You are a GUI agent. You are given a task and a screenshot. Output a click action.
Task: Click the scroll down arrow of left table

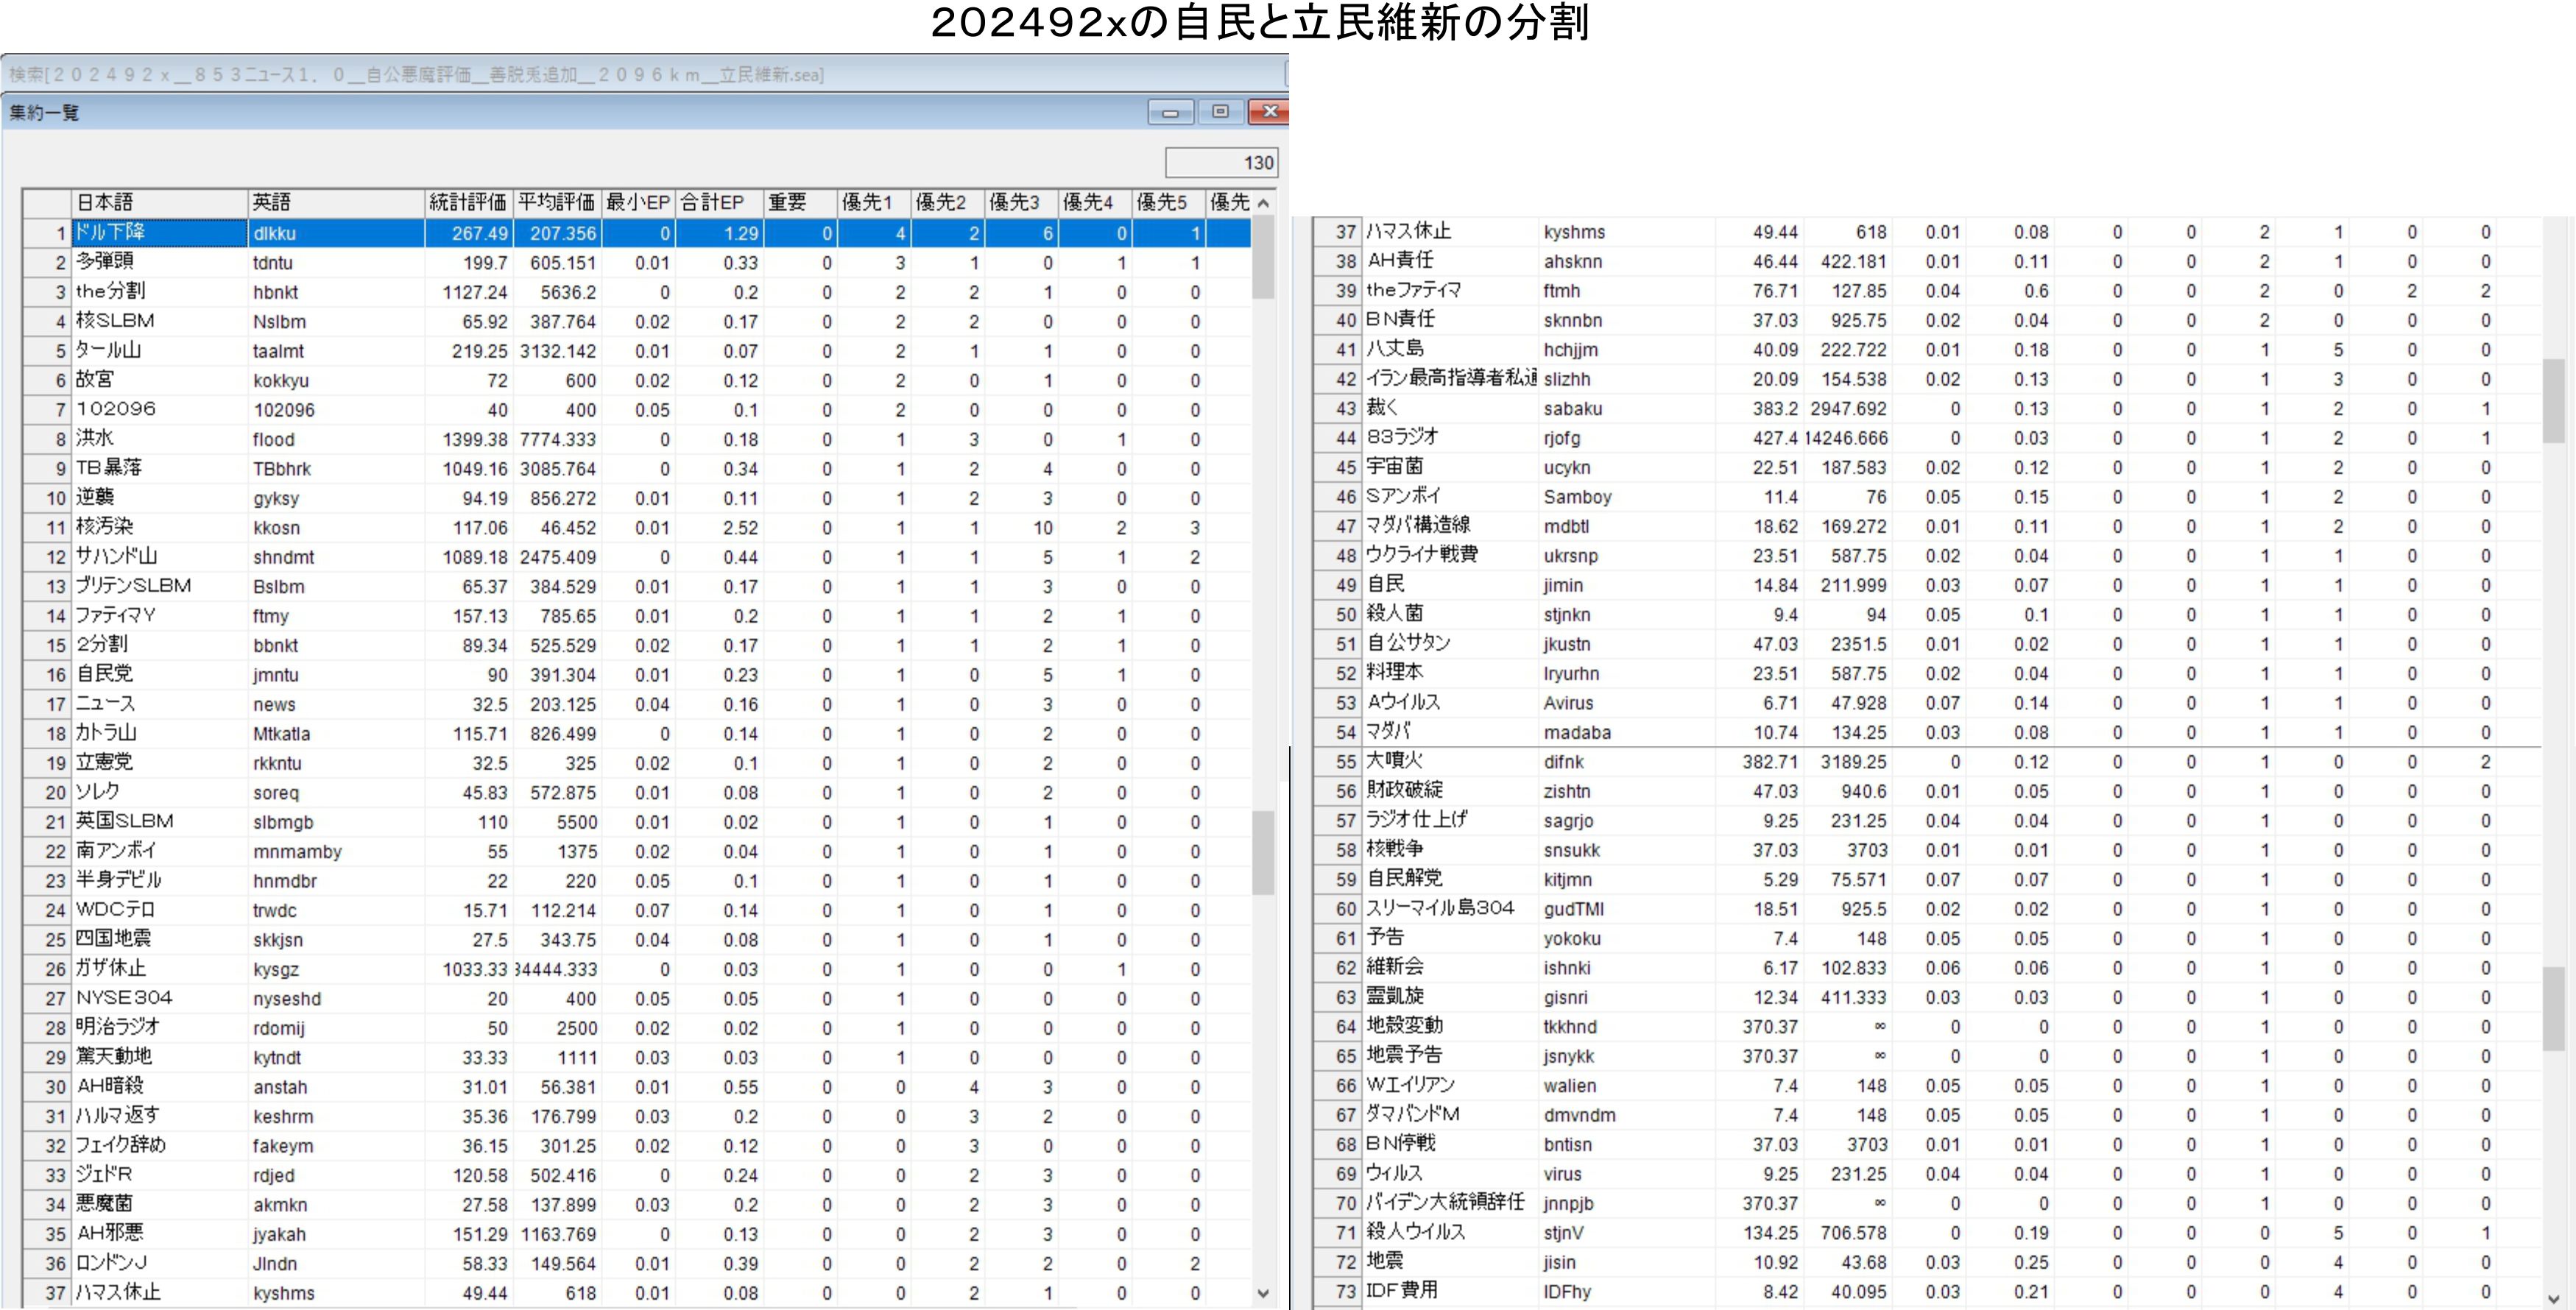[x=1263, y=1293]
